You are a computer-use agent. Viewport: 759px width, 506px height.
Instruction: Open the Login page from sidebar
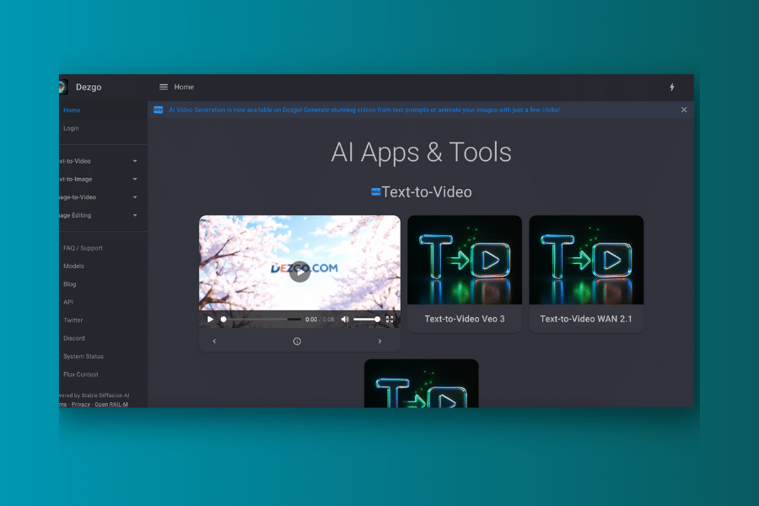pyautogui.click(x=71, y=128)
